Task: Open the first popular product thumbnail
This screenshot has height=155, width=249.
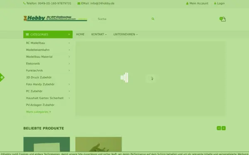Action: 46,144
